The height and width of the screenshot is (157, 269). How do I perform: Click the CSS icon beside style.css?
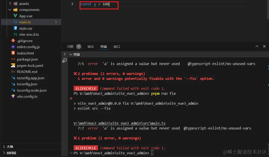pyautogui.click(x=15, y=28)
